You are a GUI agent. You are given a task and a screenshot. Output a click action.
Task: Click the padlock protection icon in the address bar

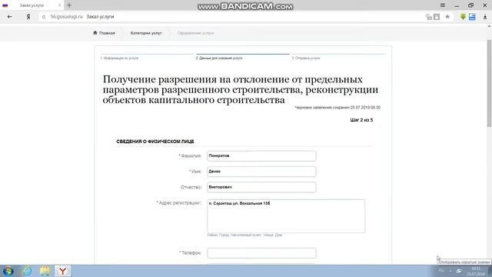coord(429,17)
